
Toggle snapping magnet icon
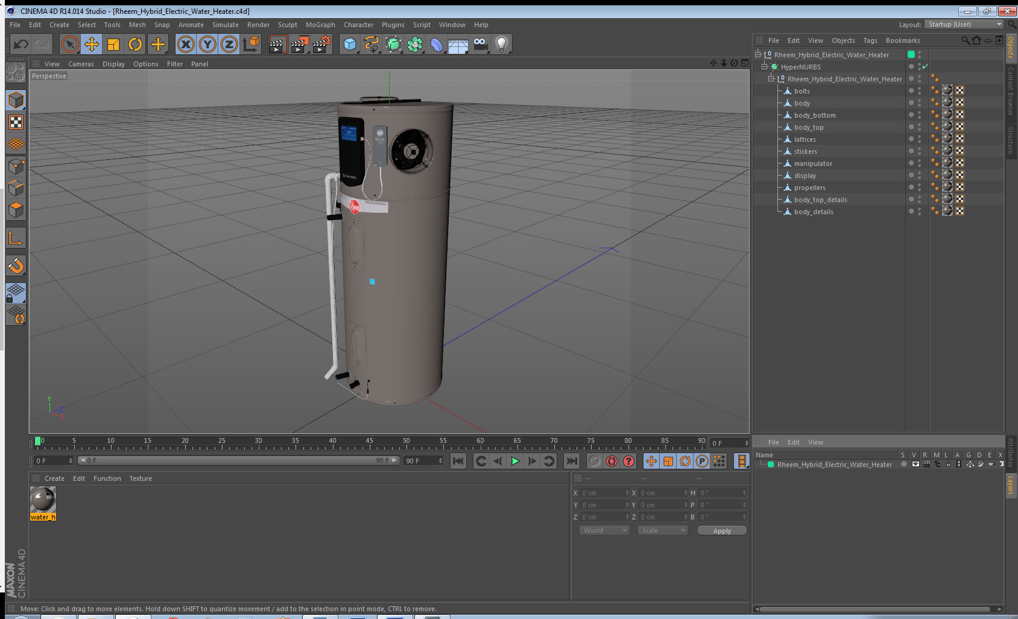(x=16, y=265)
